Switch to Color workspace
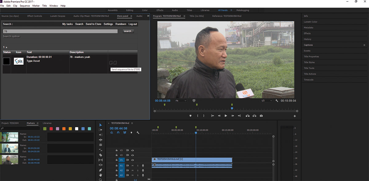 [145, 10]
